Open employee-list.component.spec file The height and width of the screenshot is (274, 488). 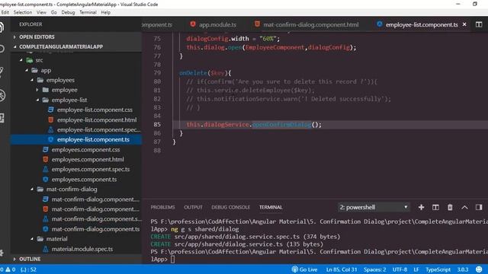[98, 130]
